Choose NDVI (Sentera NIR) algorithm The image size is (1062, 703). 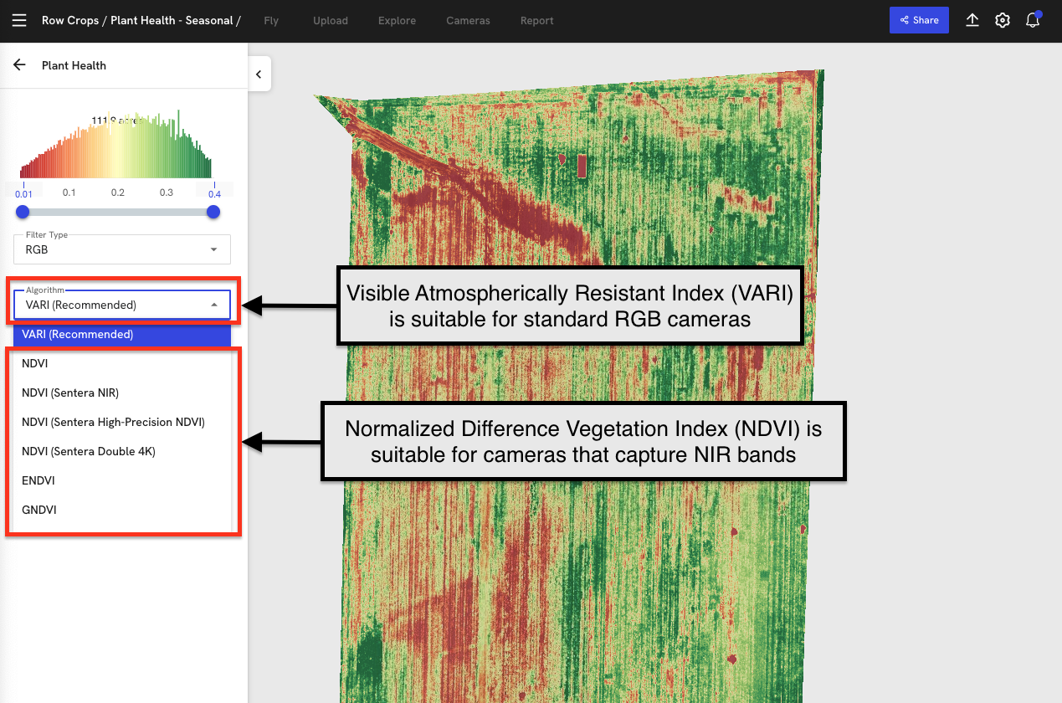point(122,393)
